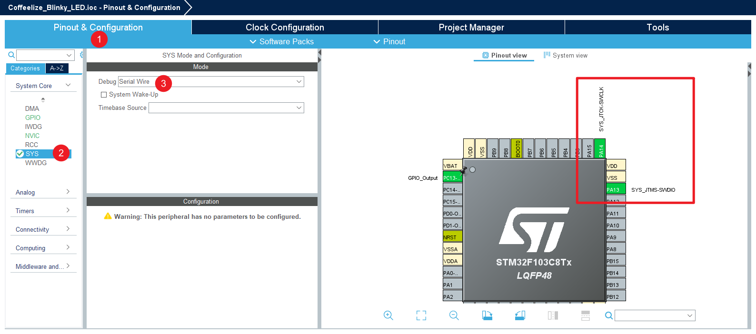Select the A->Z sorting button

point(57,69)
